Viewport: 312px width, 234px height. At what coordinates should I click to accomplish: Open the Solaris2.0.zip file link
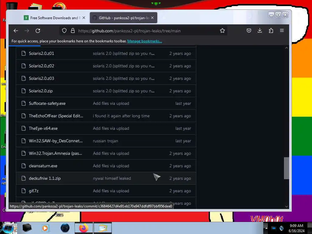41,91
